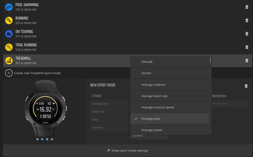Choose Average heart rate option
253x157 pixels.
point(170,96)
